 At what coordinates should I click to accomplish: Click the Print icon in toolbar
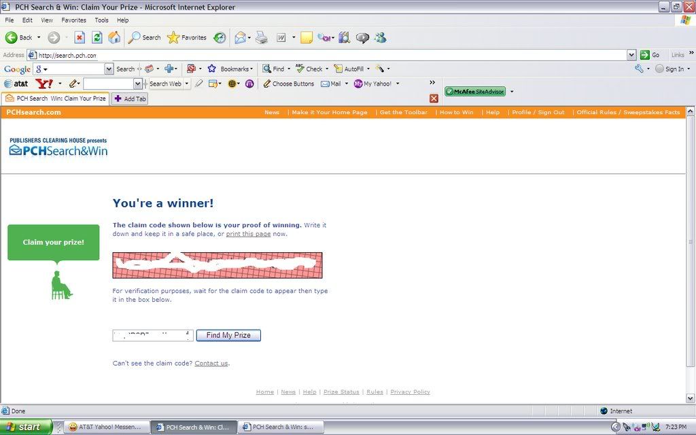tap(261, 37)
